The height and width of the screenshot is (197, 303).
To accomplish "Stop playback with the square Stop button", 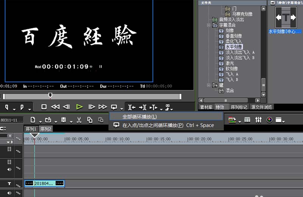I will point(44,107).
